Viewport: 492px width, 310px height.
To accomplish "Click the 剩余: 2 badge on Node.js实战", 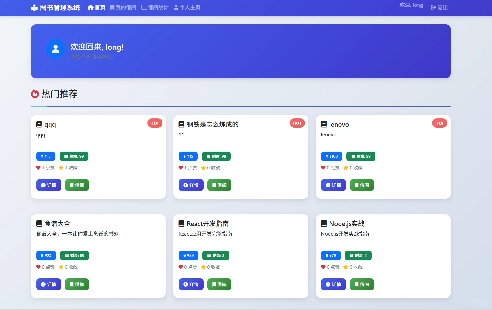I will click(x=358, y=255).
